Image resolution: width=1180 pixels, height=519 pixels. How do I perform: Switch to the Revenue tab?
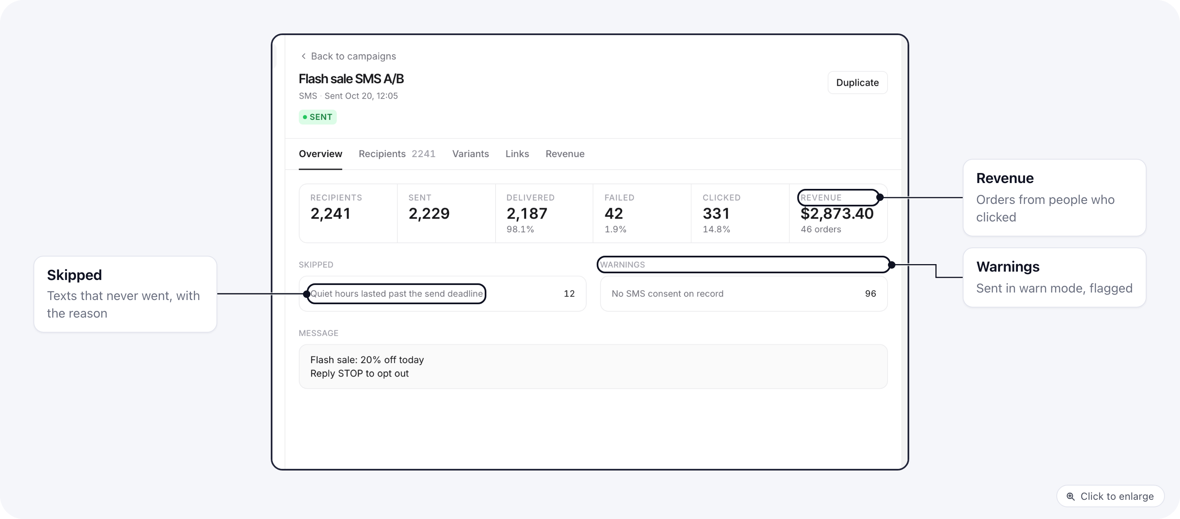[565, 154]
